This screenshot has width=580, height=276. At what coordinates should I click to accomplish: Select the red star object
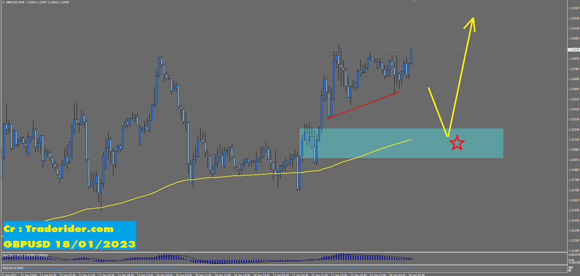457,143
